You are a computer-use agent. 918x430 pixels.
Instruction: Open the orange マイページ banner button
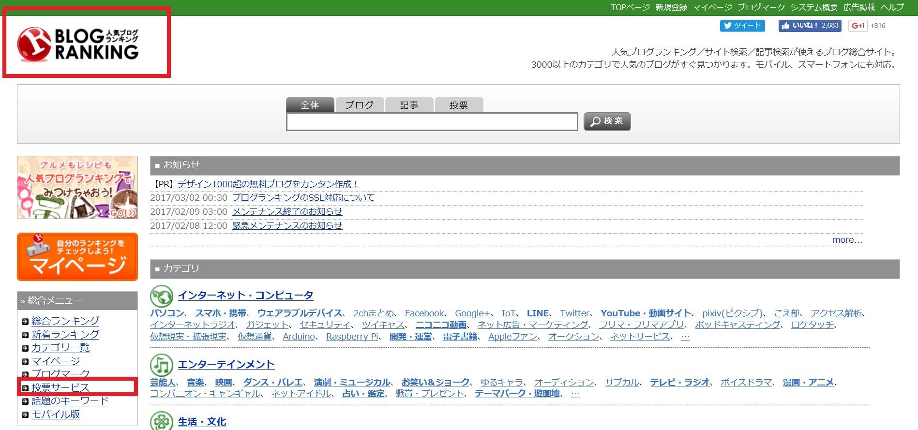coord(77,257)
